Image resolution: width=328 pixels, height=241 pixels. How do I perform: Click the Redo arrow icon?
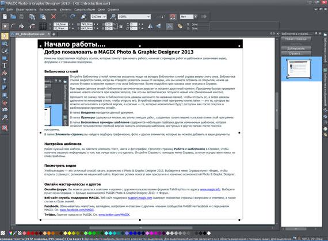73,17
